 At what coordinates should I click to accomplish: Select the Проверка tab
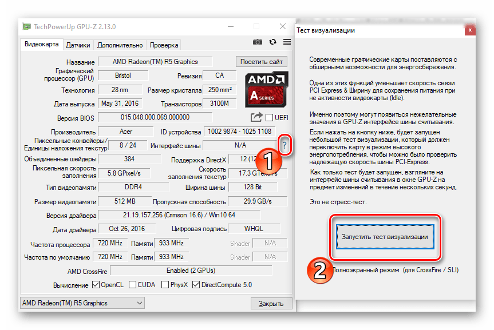(x=164, y=45)
